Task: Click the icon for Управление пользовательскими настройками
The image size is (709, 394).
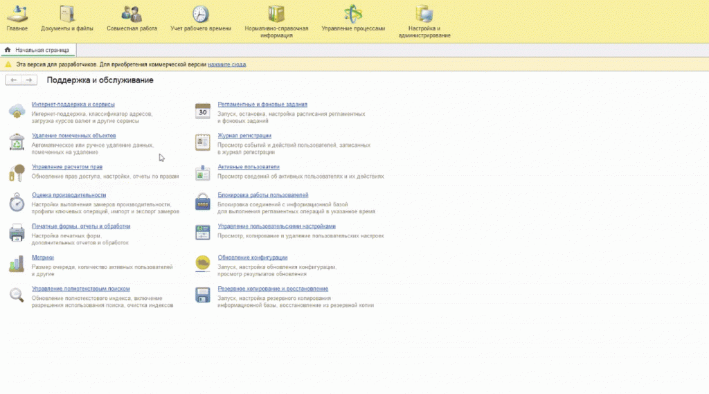Action: click(x=203, y=233)
